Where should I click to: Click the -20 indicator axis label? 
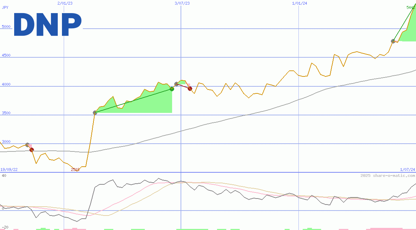pos(5,228)
